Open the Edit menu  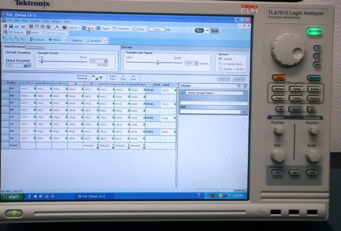click(x=17, y=21)
